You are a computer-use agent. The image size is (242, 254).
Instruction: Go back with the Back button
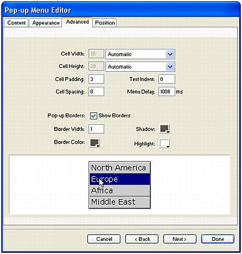[x=142, y=239]
